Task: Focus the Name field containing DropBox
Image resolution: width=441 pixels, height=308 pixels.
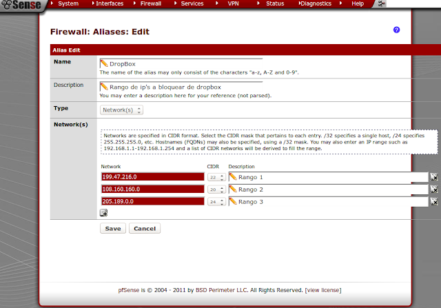Action: [x=181, y=63]
